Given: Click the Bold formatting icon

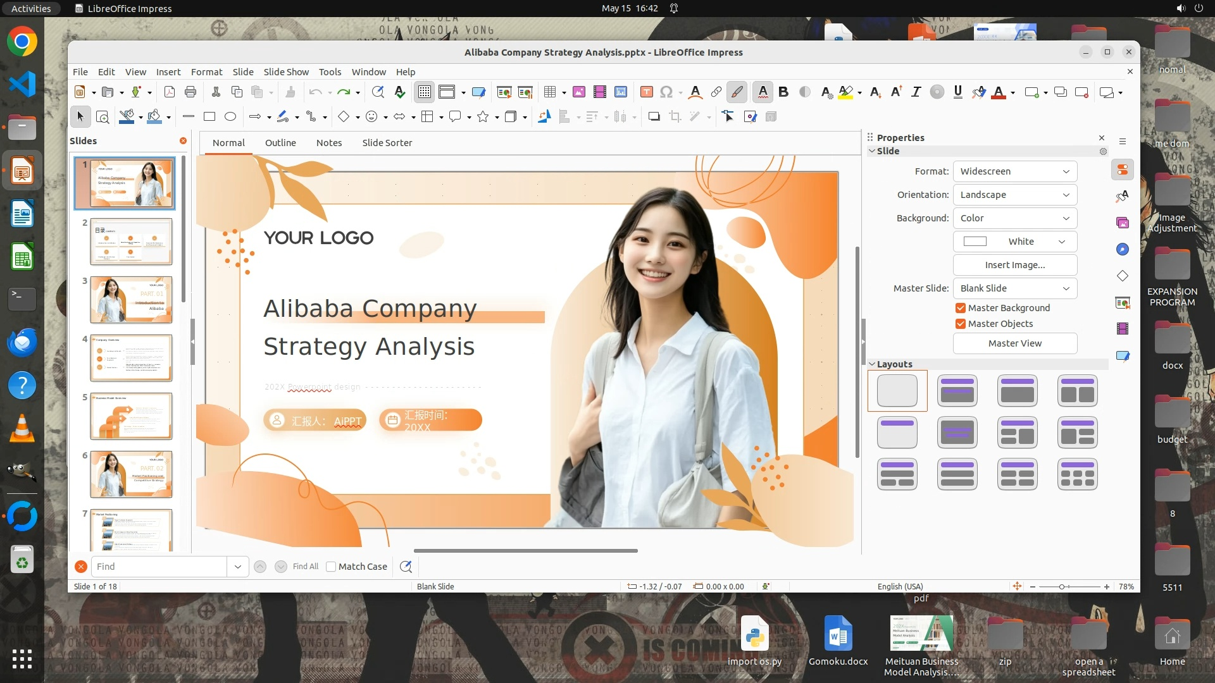Looking at the screenshot, I should pos(783,92).
